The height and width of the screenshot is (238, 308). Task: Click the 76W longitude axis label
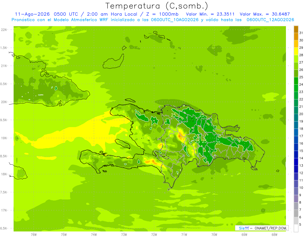point(34,235)
